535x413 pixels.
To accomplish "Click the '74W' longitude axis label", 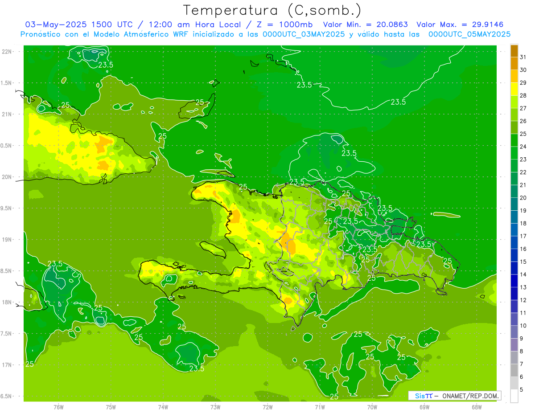I will (x=163, y=408).
